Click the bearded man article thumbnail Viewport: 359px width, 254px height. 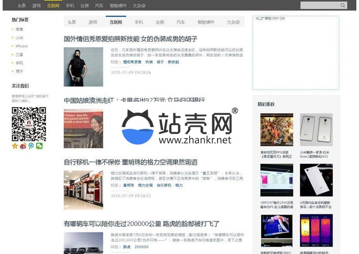(83, 67)
